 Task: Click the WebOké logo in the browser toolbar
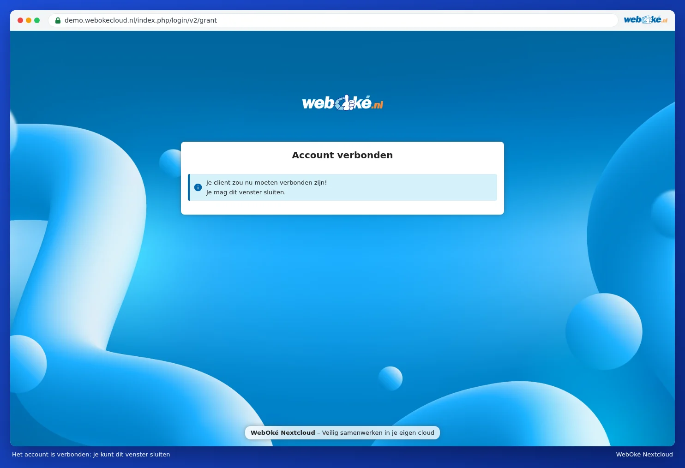(645, 19)
